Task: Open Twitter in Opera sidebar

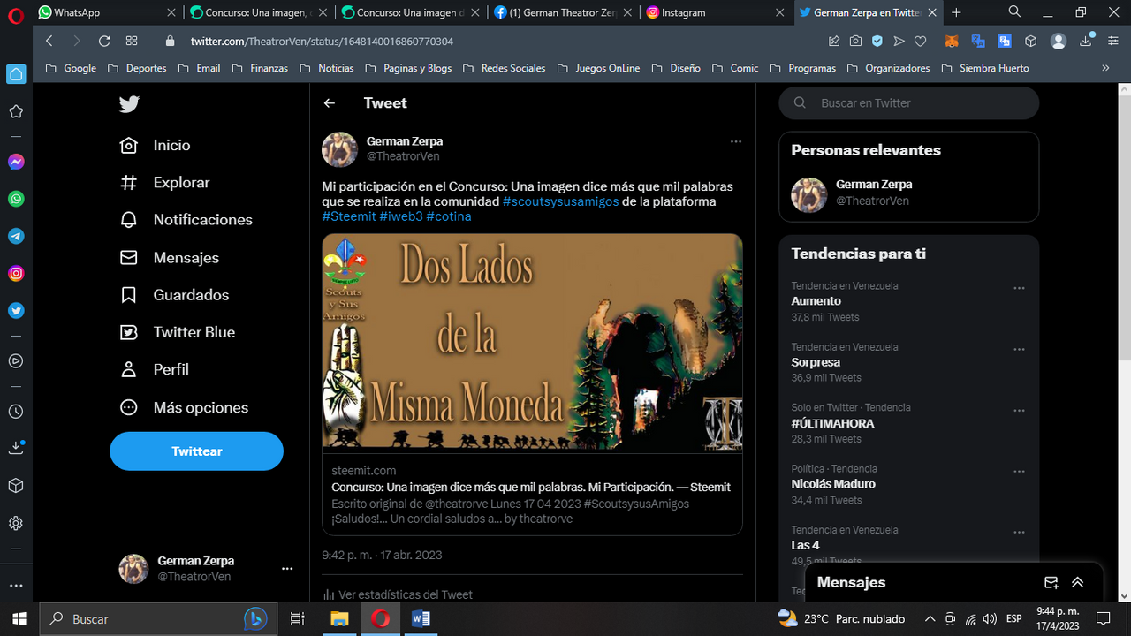Action: (16, 311)
